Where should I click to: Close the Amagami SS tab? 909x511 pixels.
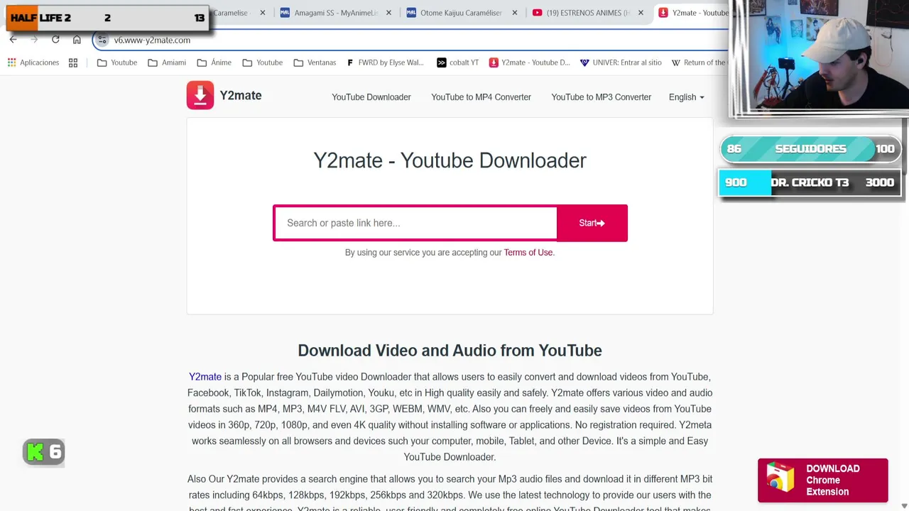coord(388,13)
